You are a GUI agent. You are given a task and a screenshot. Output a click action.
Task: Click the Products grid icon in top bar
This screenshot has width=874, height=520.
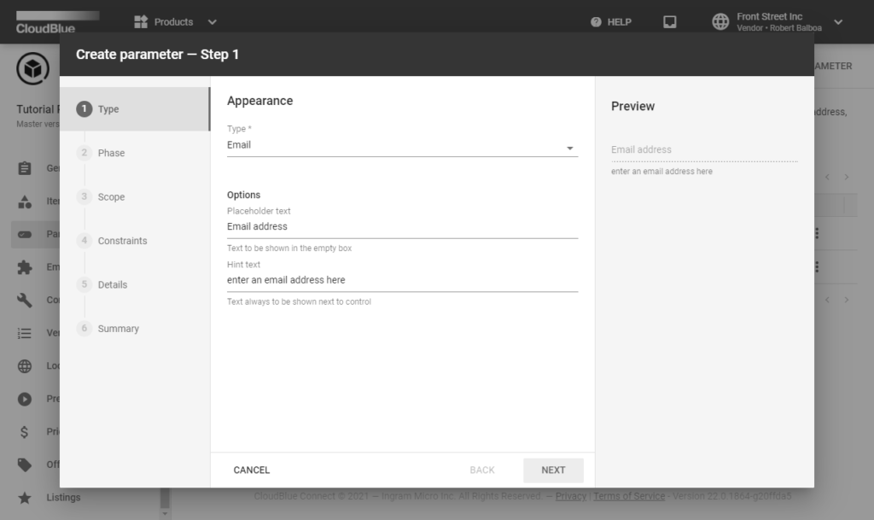tap(141, 22)
